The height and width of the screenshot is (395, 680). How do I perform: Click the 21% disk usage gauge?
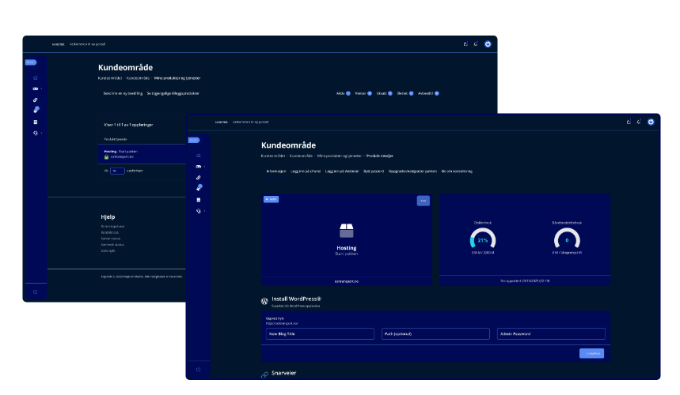(482, 239)
